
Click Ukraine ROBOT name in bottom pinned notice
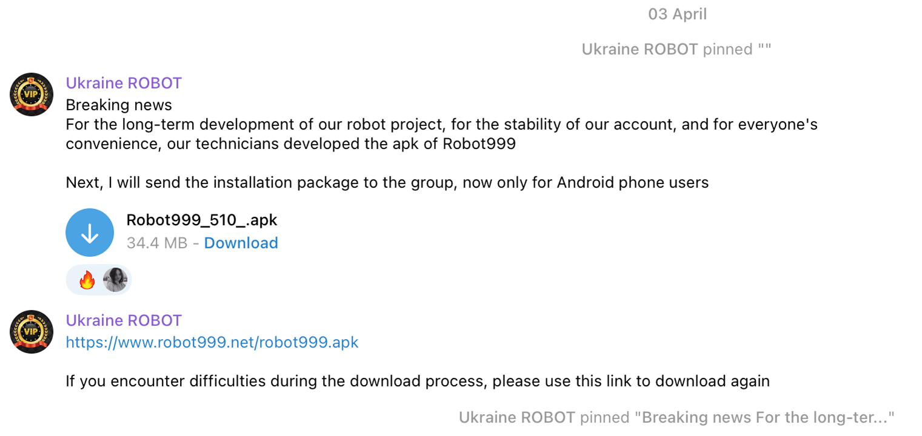tap(516, 417)
